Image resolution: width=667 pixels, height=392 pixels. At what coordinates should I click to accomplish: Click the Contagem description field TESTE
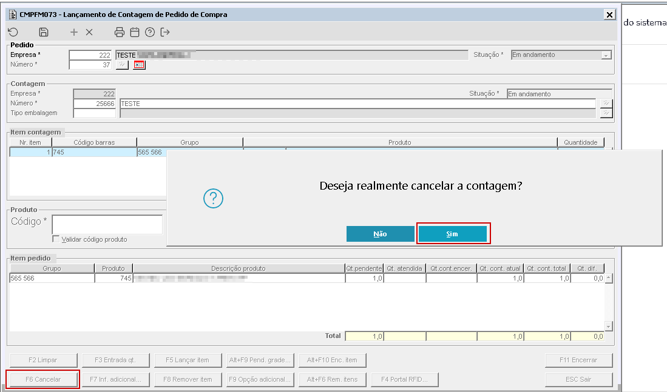coord(357,103)
